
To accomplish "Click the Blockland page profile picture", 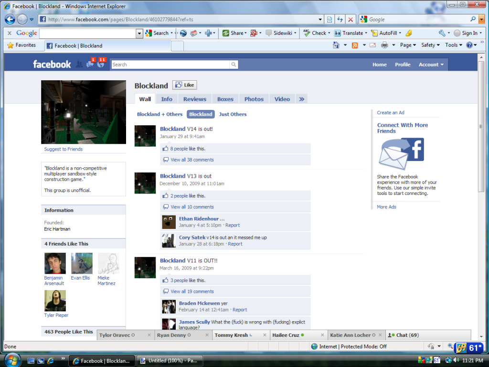I will 84,112.
